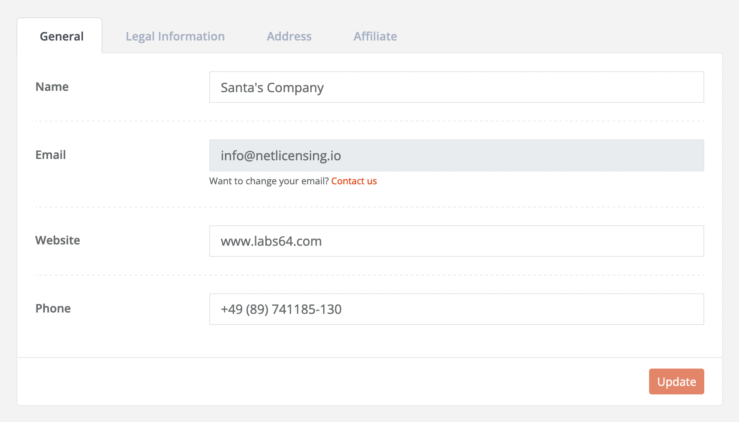Click the dashed divider below the Email row
Screen dimensions: 739x422
pyautogui.click(x=369, y=207)
